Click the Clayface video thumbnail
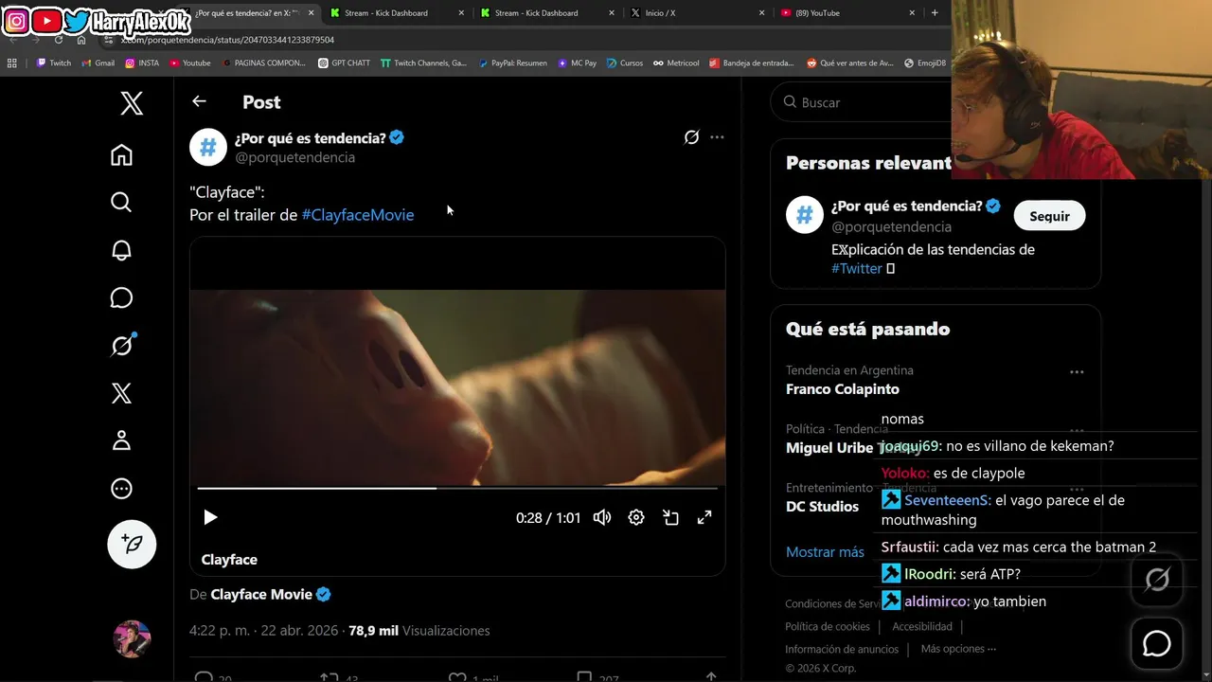The image size is (1212, 682). pyautogui.click(x=457, y=388)
